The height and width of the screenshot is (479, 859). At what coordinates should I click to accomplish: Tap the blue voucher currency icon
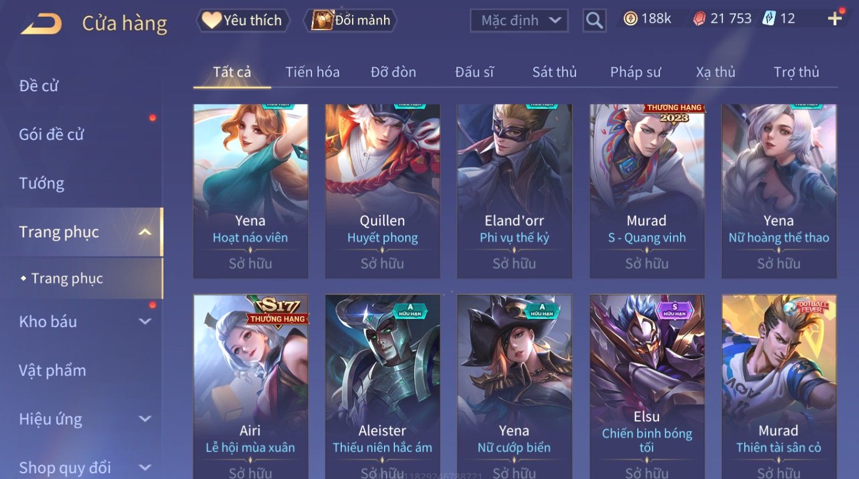point(769,19)
